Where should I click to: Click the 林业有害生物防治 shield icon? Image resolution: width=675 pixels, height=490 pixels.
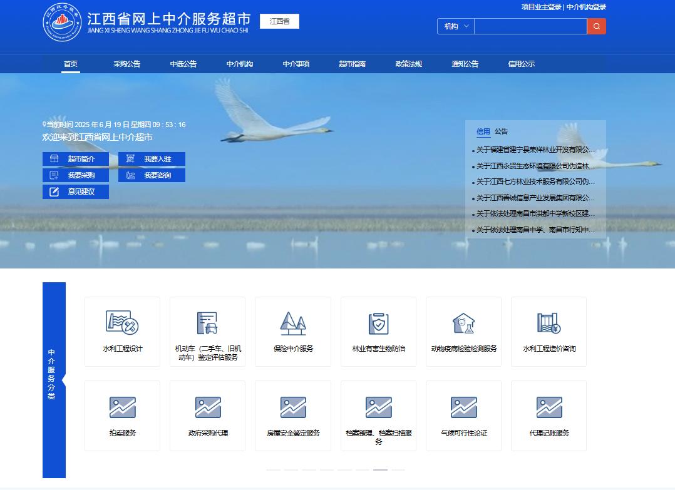(x=378, y=323)
